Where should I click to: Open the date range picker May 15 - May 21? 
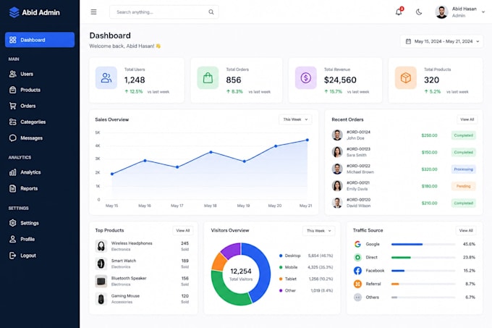442,41
